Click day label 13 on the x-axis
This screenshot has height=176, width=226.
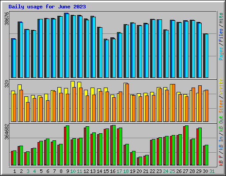(x=93, y=171)
